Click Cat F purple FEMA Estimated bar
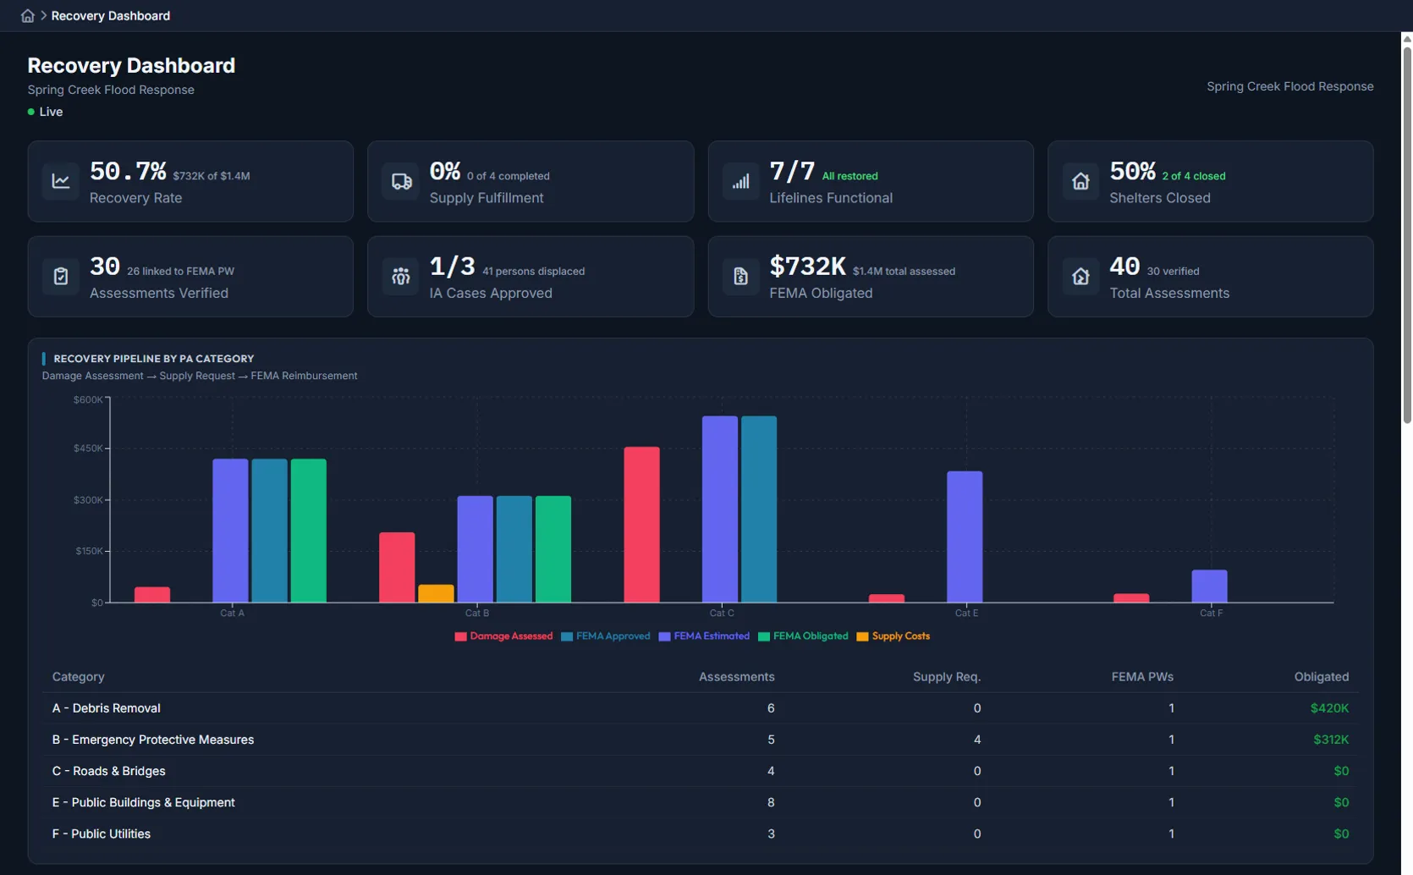The height and width of the screenshot is (875, 1413). [x=1209, y=586]
